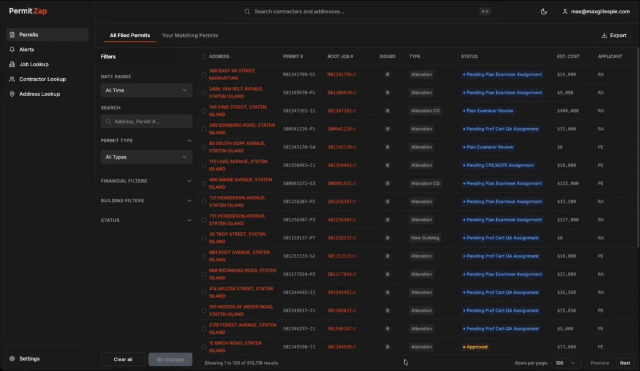The width and height of the screenshot is (640, 371).
Task: Open the Permit Type All Types dropdown
Action: click(146, 157)
